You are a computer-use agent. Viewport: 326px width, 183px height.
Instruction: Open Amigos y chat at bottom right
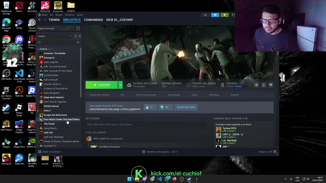tap(267, 152)
